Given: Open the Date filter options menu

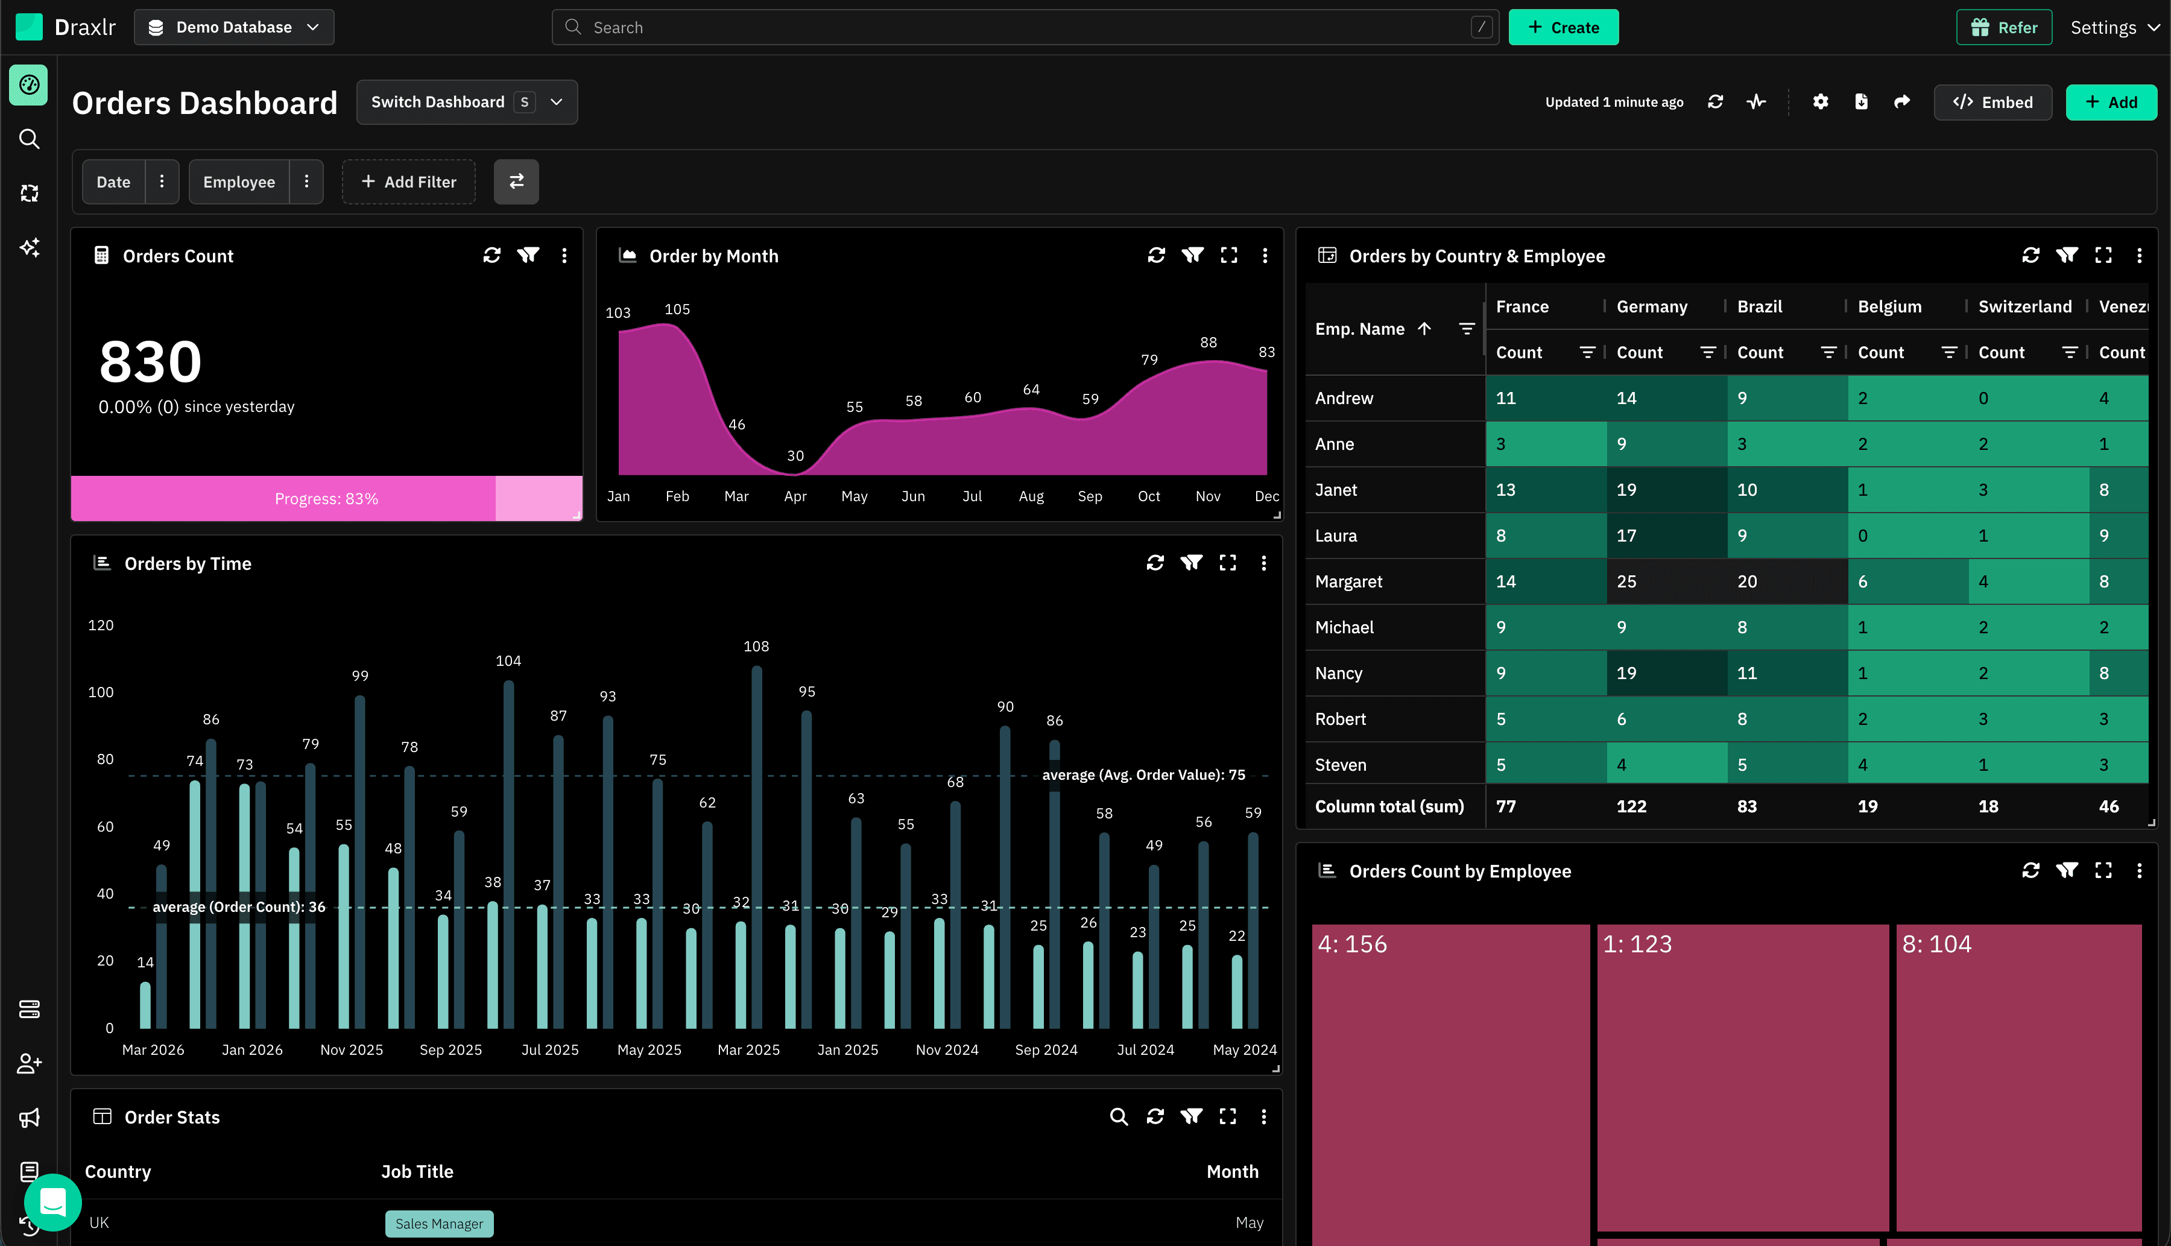Looking at the screenshot, I should tap(162, 182).
